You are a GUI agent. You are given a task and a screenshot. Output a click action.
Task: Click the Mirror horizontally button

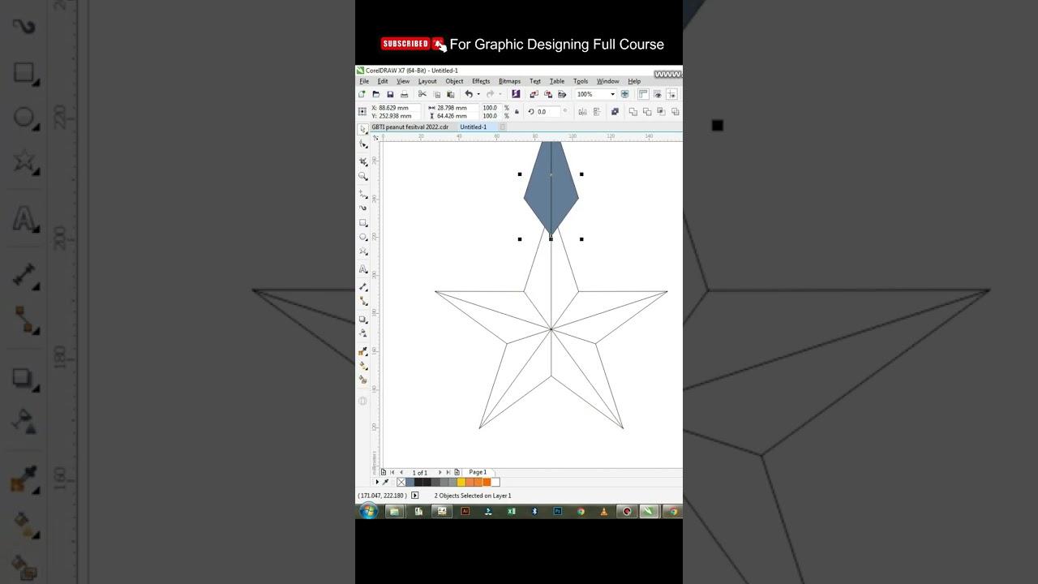581,112
